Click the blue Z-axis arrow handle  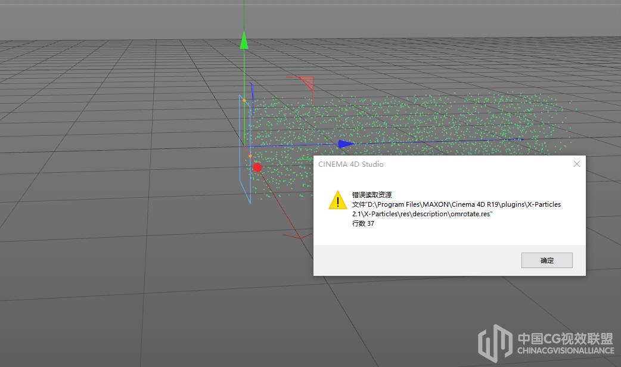[346, 144]
